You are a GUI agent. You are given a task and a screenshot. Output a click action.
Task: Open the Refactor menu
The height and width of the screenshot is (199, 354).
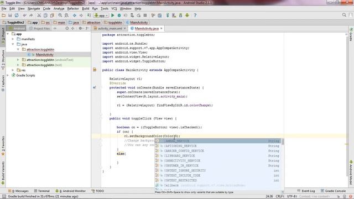(x=73, y=9)
